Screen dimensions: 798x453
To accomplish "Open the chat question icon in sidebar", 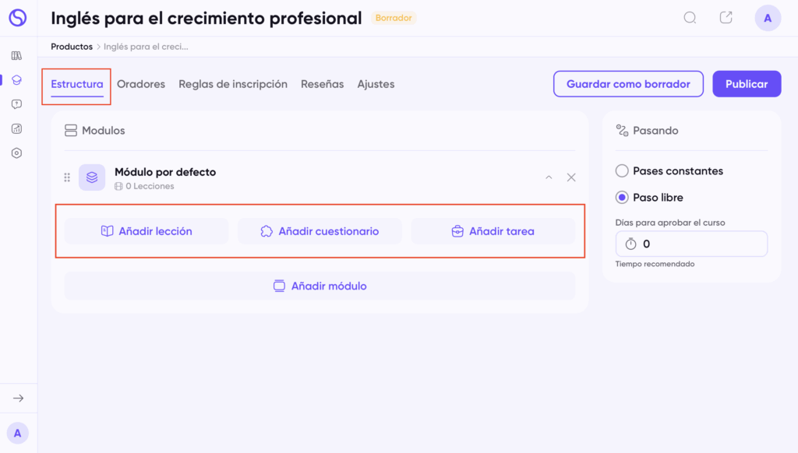I will click(x=17, y=104).
